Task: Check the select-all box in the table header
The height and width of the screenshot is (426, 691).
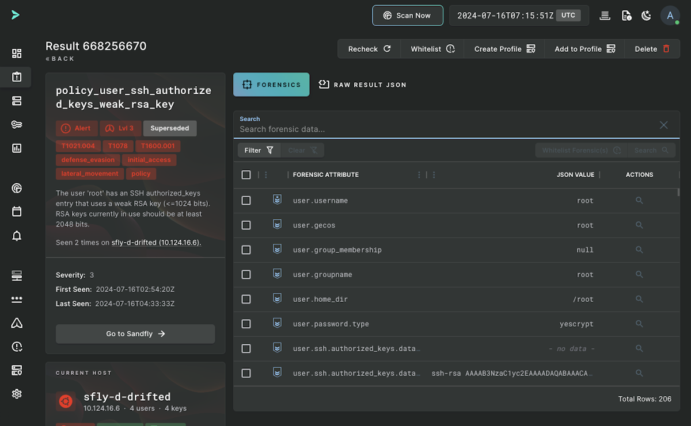Action: click(x=246, y=175)
